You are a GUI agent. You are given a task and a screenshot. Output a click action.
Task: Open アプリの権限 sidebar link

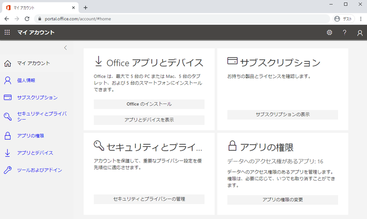(x=30, y=136)
